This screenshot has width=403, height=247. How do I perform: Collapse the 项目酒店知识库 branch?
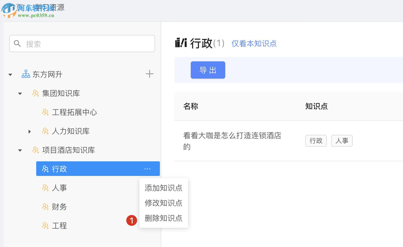tap(20, 151)
